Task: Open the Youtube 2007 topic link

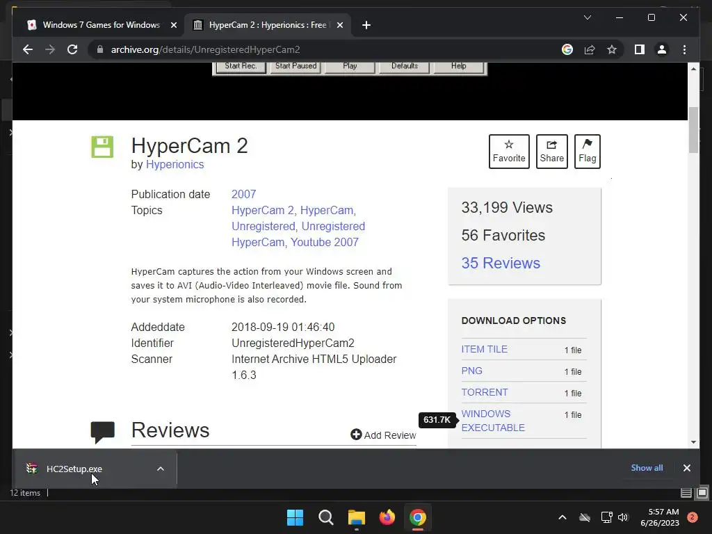Action: (324, 242)
